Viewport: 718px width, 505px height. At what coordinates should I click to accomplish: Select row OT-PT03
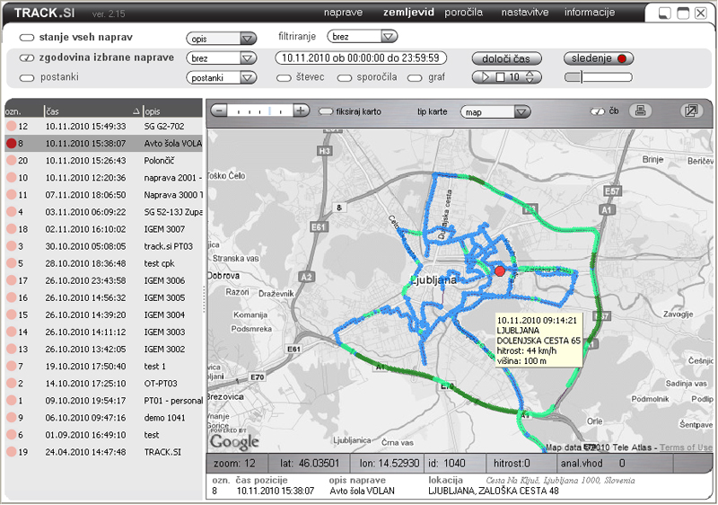tap(103, 384)
